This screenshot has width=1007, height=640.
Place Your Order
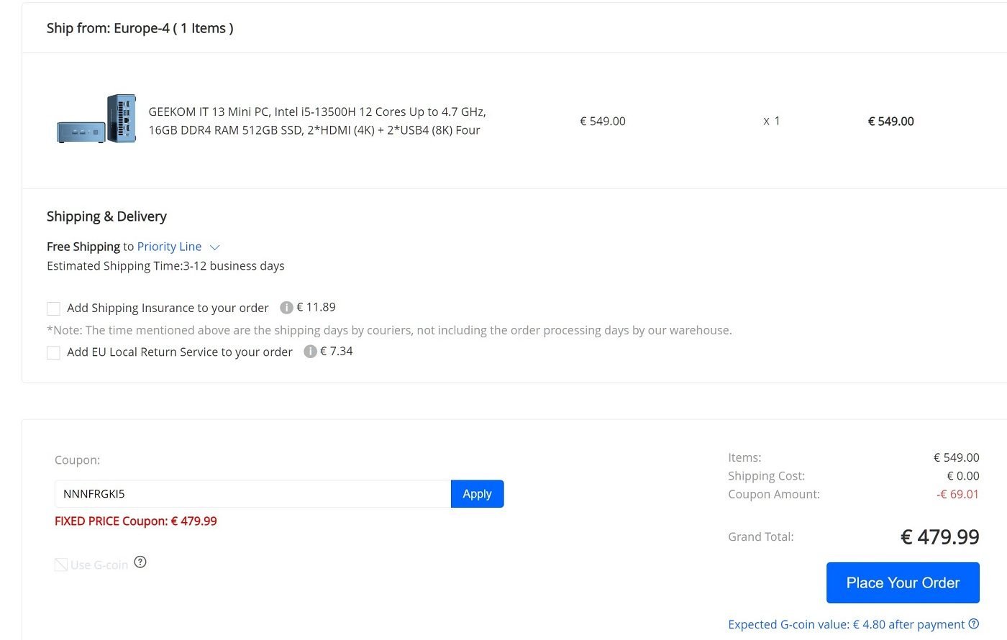[903, 582]
